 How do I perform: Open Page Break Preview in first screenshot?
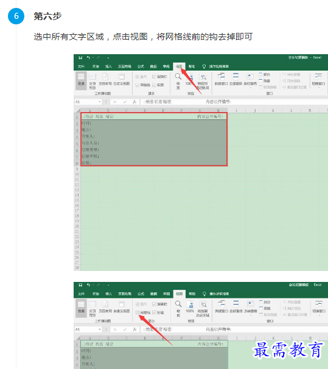[x=92, y=81]
